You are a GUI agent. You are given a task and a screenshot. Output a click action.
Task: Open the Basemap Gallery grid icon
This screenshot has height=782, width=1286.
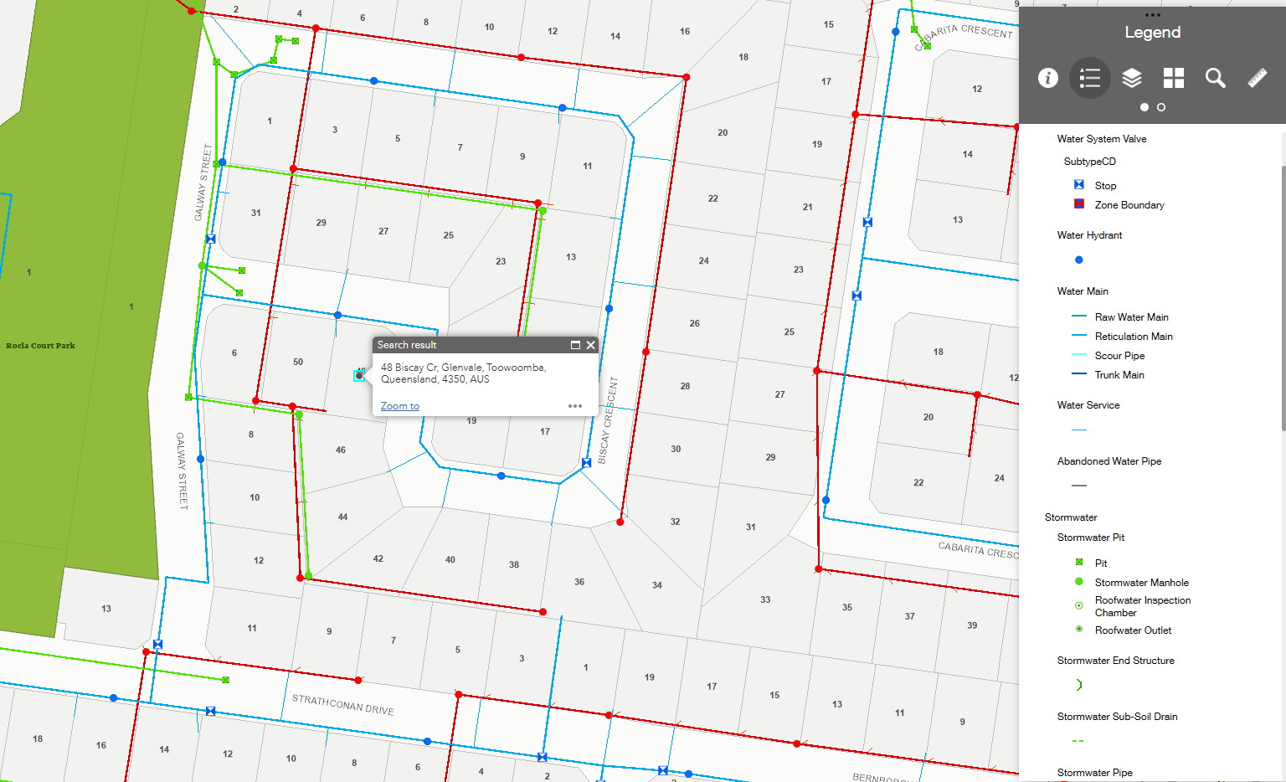[x=1173, y=78]
